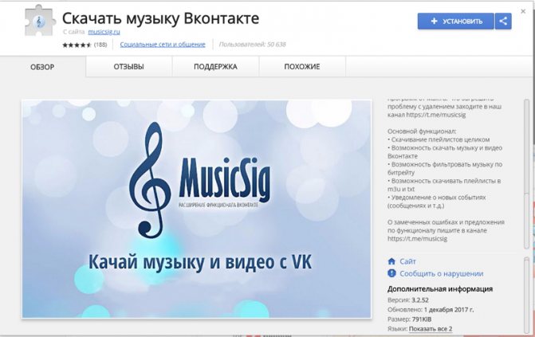Click size value 791KiB
Screen dimensions: 535x337
tap(422, 319)
